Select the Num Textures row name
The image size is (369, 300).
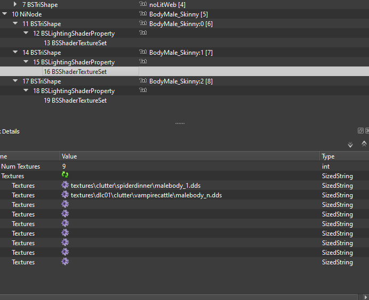click(x=20, y=166)
